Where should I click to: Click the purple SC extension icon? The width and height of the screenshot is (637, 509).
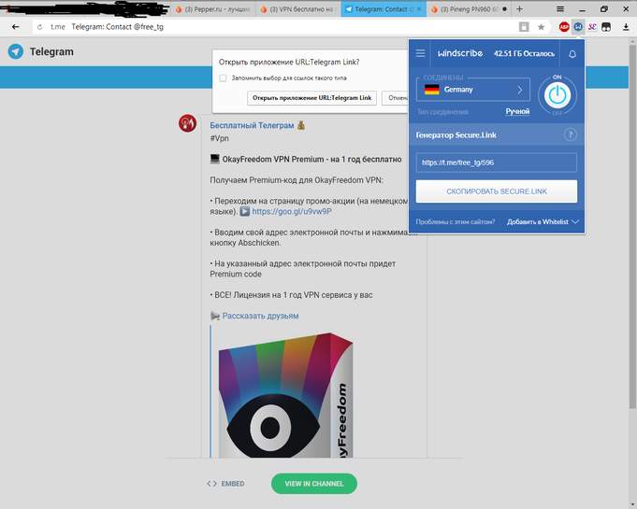tap(592, 27)
